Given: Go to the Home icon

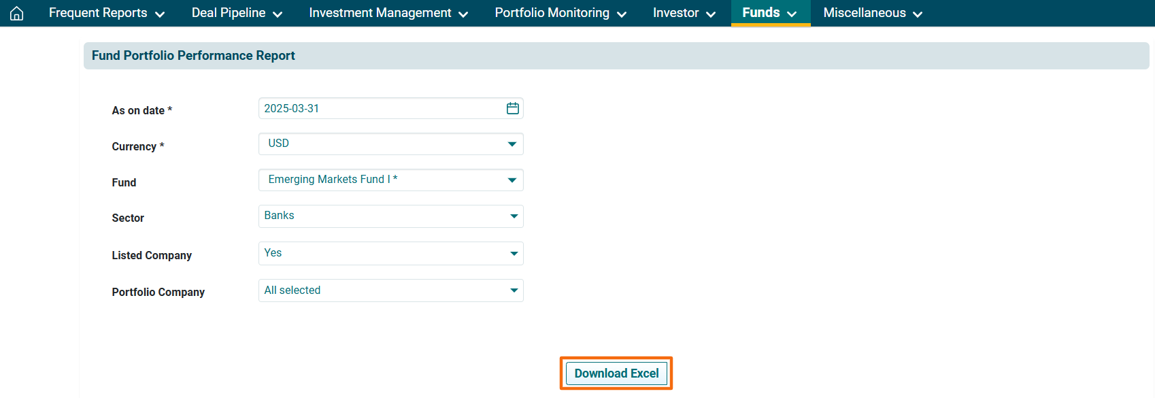Looking at the screenshot, I should [x=17, y=13].
